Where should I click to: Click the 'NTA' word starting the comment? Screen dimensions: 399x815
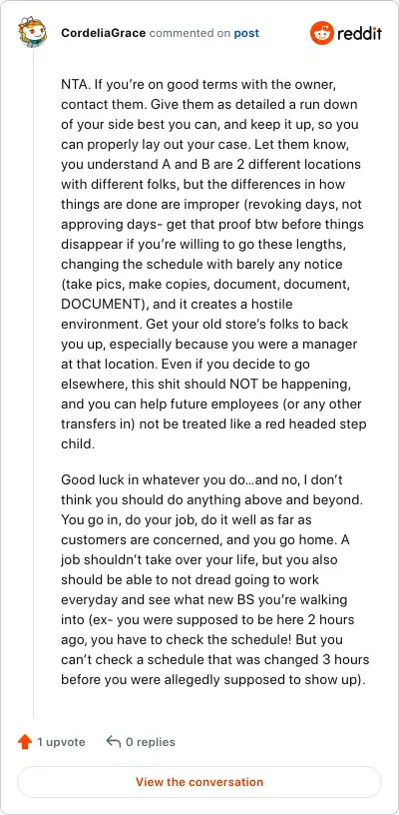click(72, 84)
